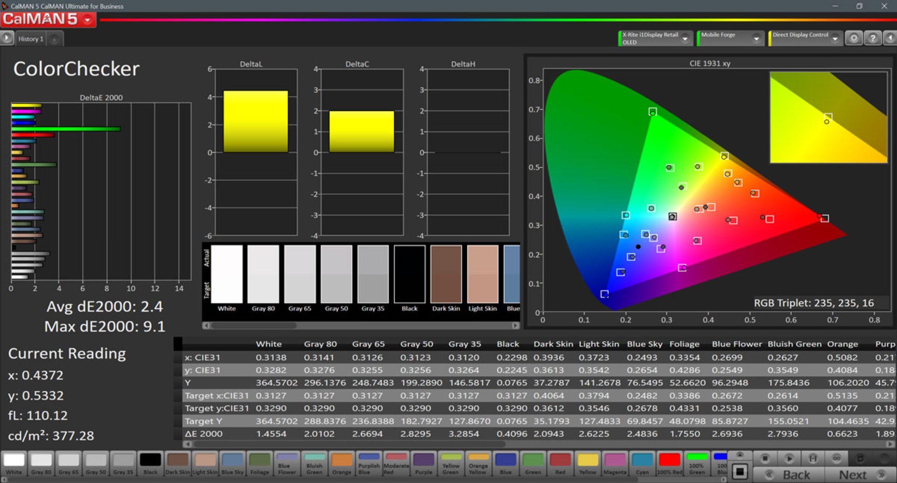Click the read series bracket icon
This screenshot has width=897, height=483.
(813, 459)
